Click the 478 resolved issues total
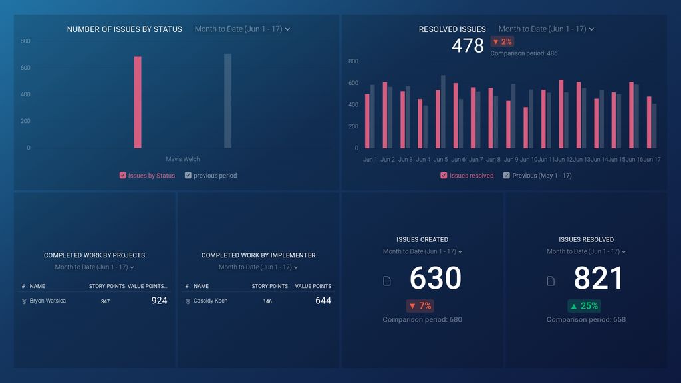681x383 pixels. [x=468, y=47]
